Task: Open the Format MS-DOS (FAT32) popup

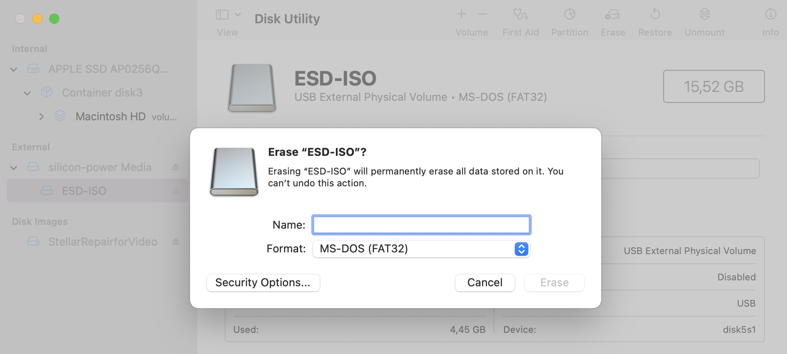Action: click(x=421, y=249)
